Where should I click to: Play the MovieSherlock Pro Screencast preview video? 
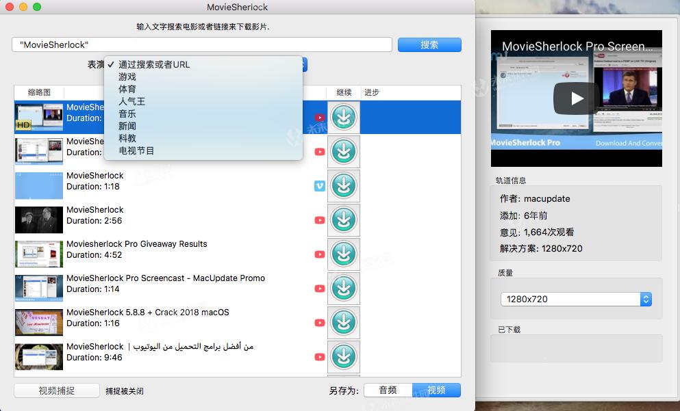pyautogui.click(x=576, y=96)
